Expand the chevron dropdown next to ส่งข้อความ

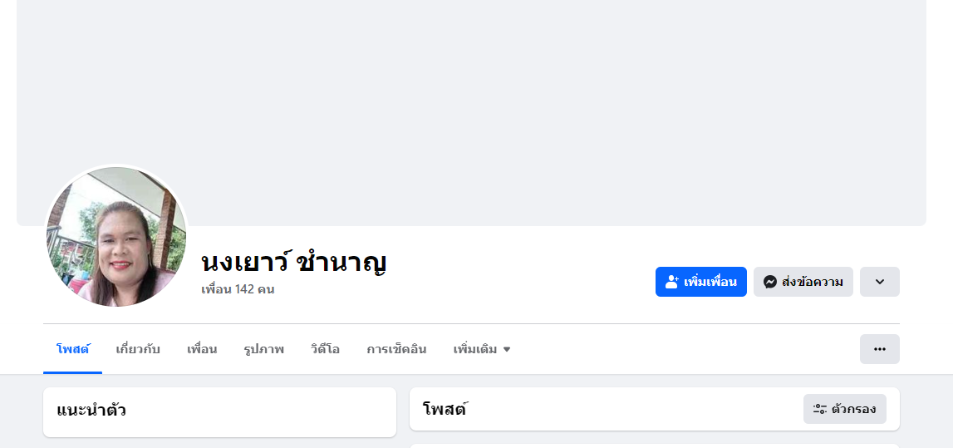point(879,282)
